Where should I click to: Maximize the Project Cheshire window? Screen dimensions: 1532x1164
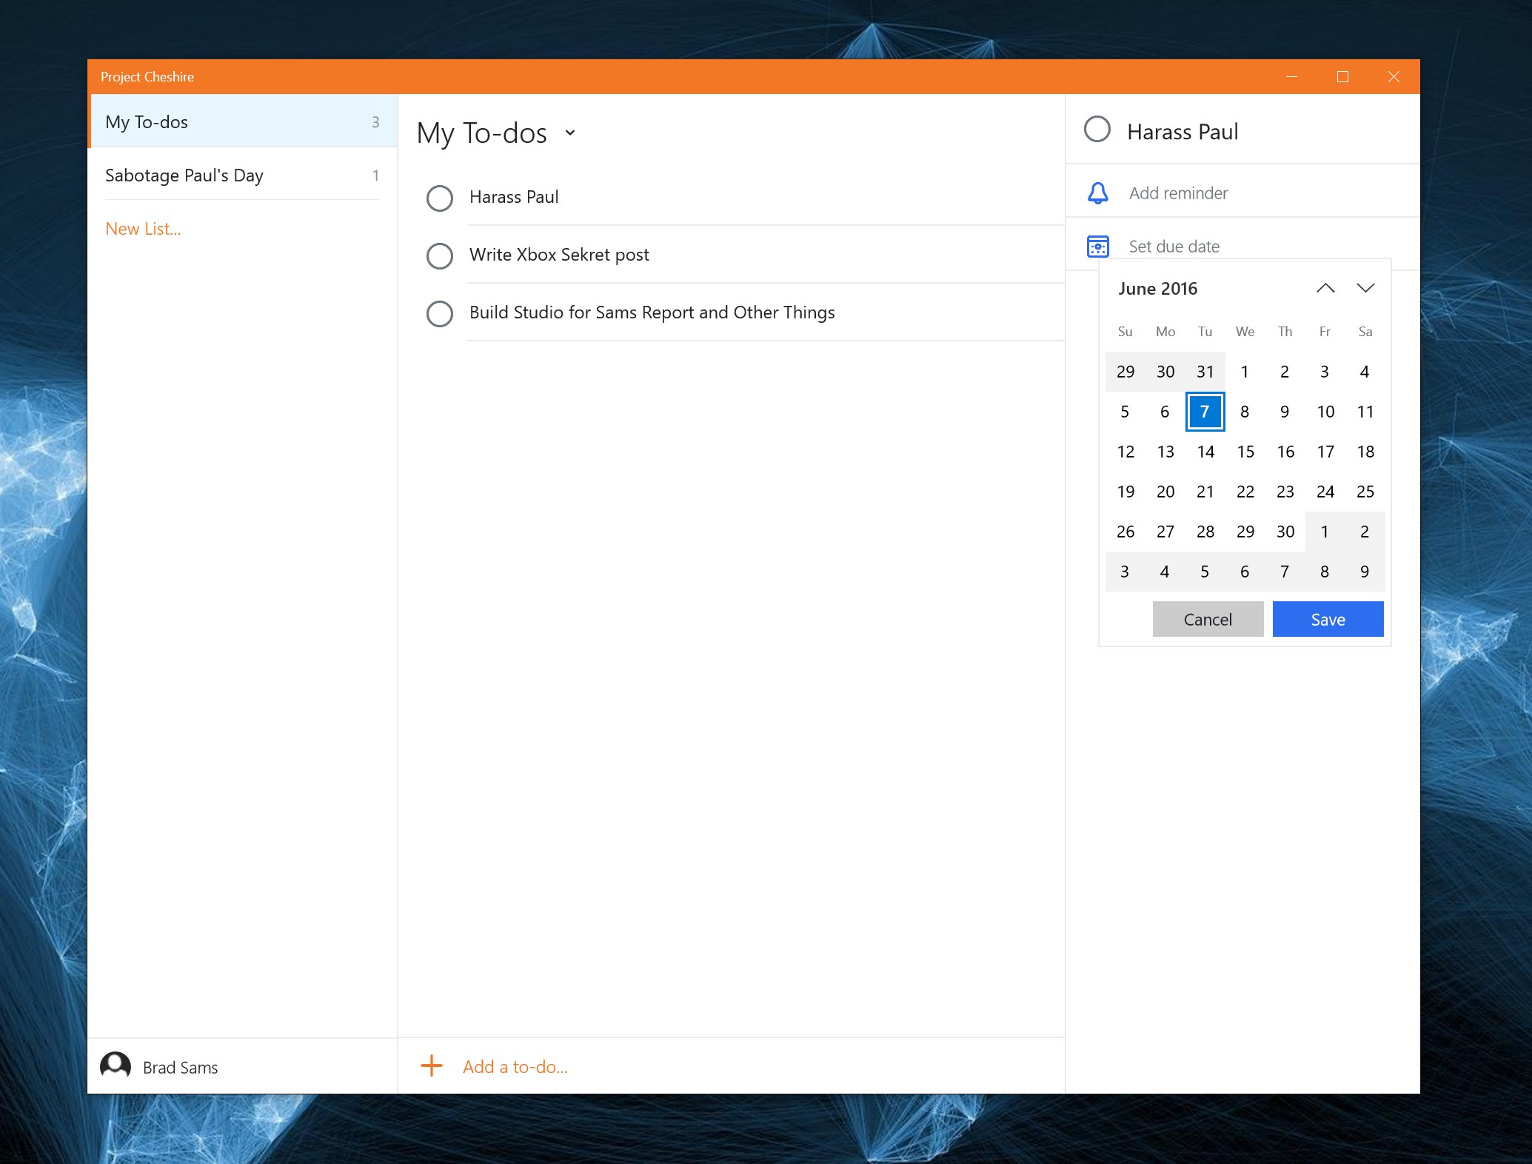coord(1342,77)
